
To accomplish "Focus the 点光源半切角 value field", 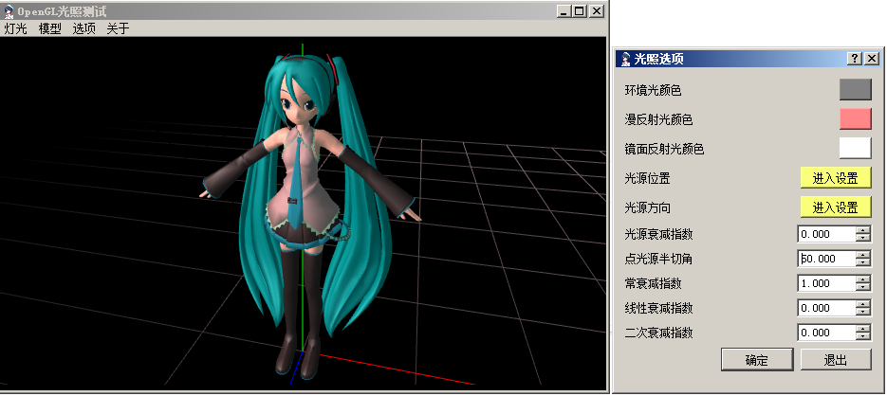I will (x=826, y=259).
